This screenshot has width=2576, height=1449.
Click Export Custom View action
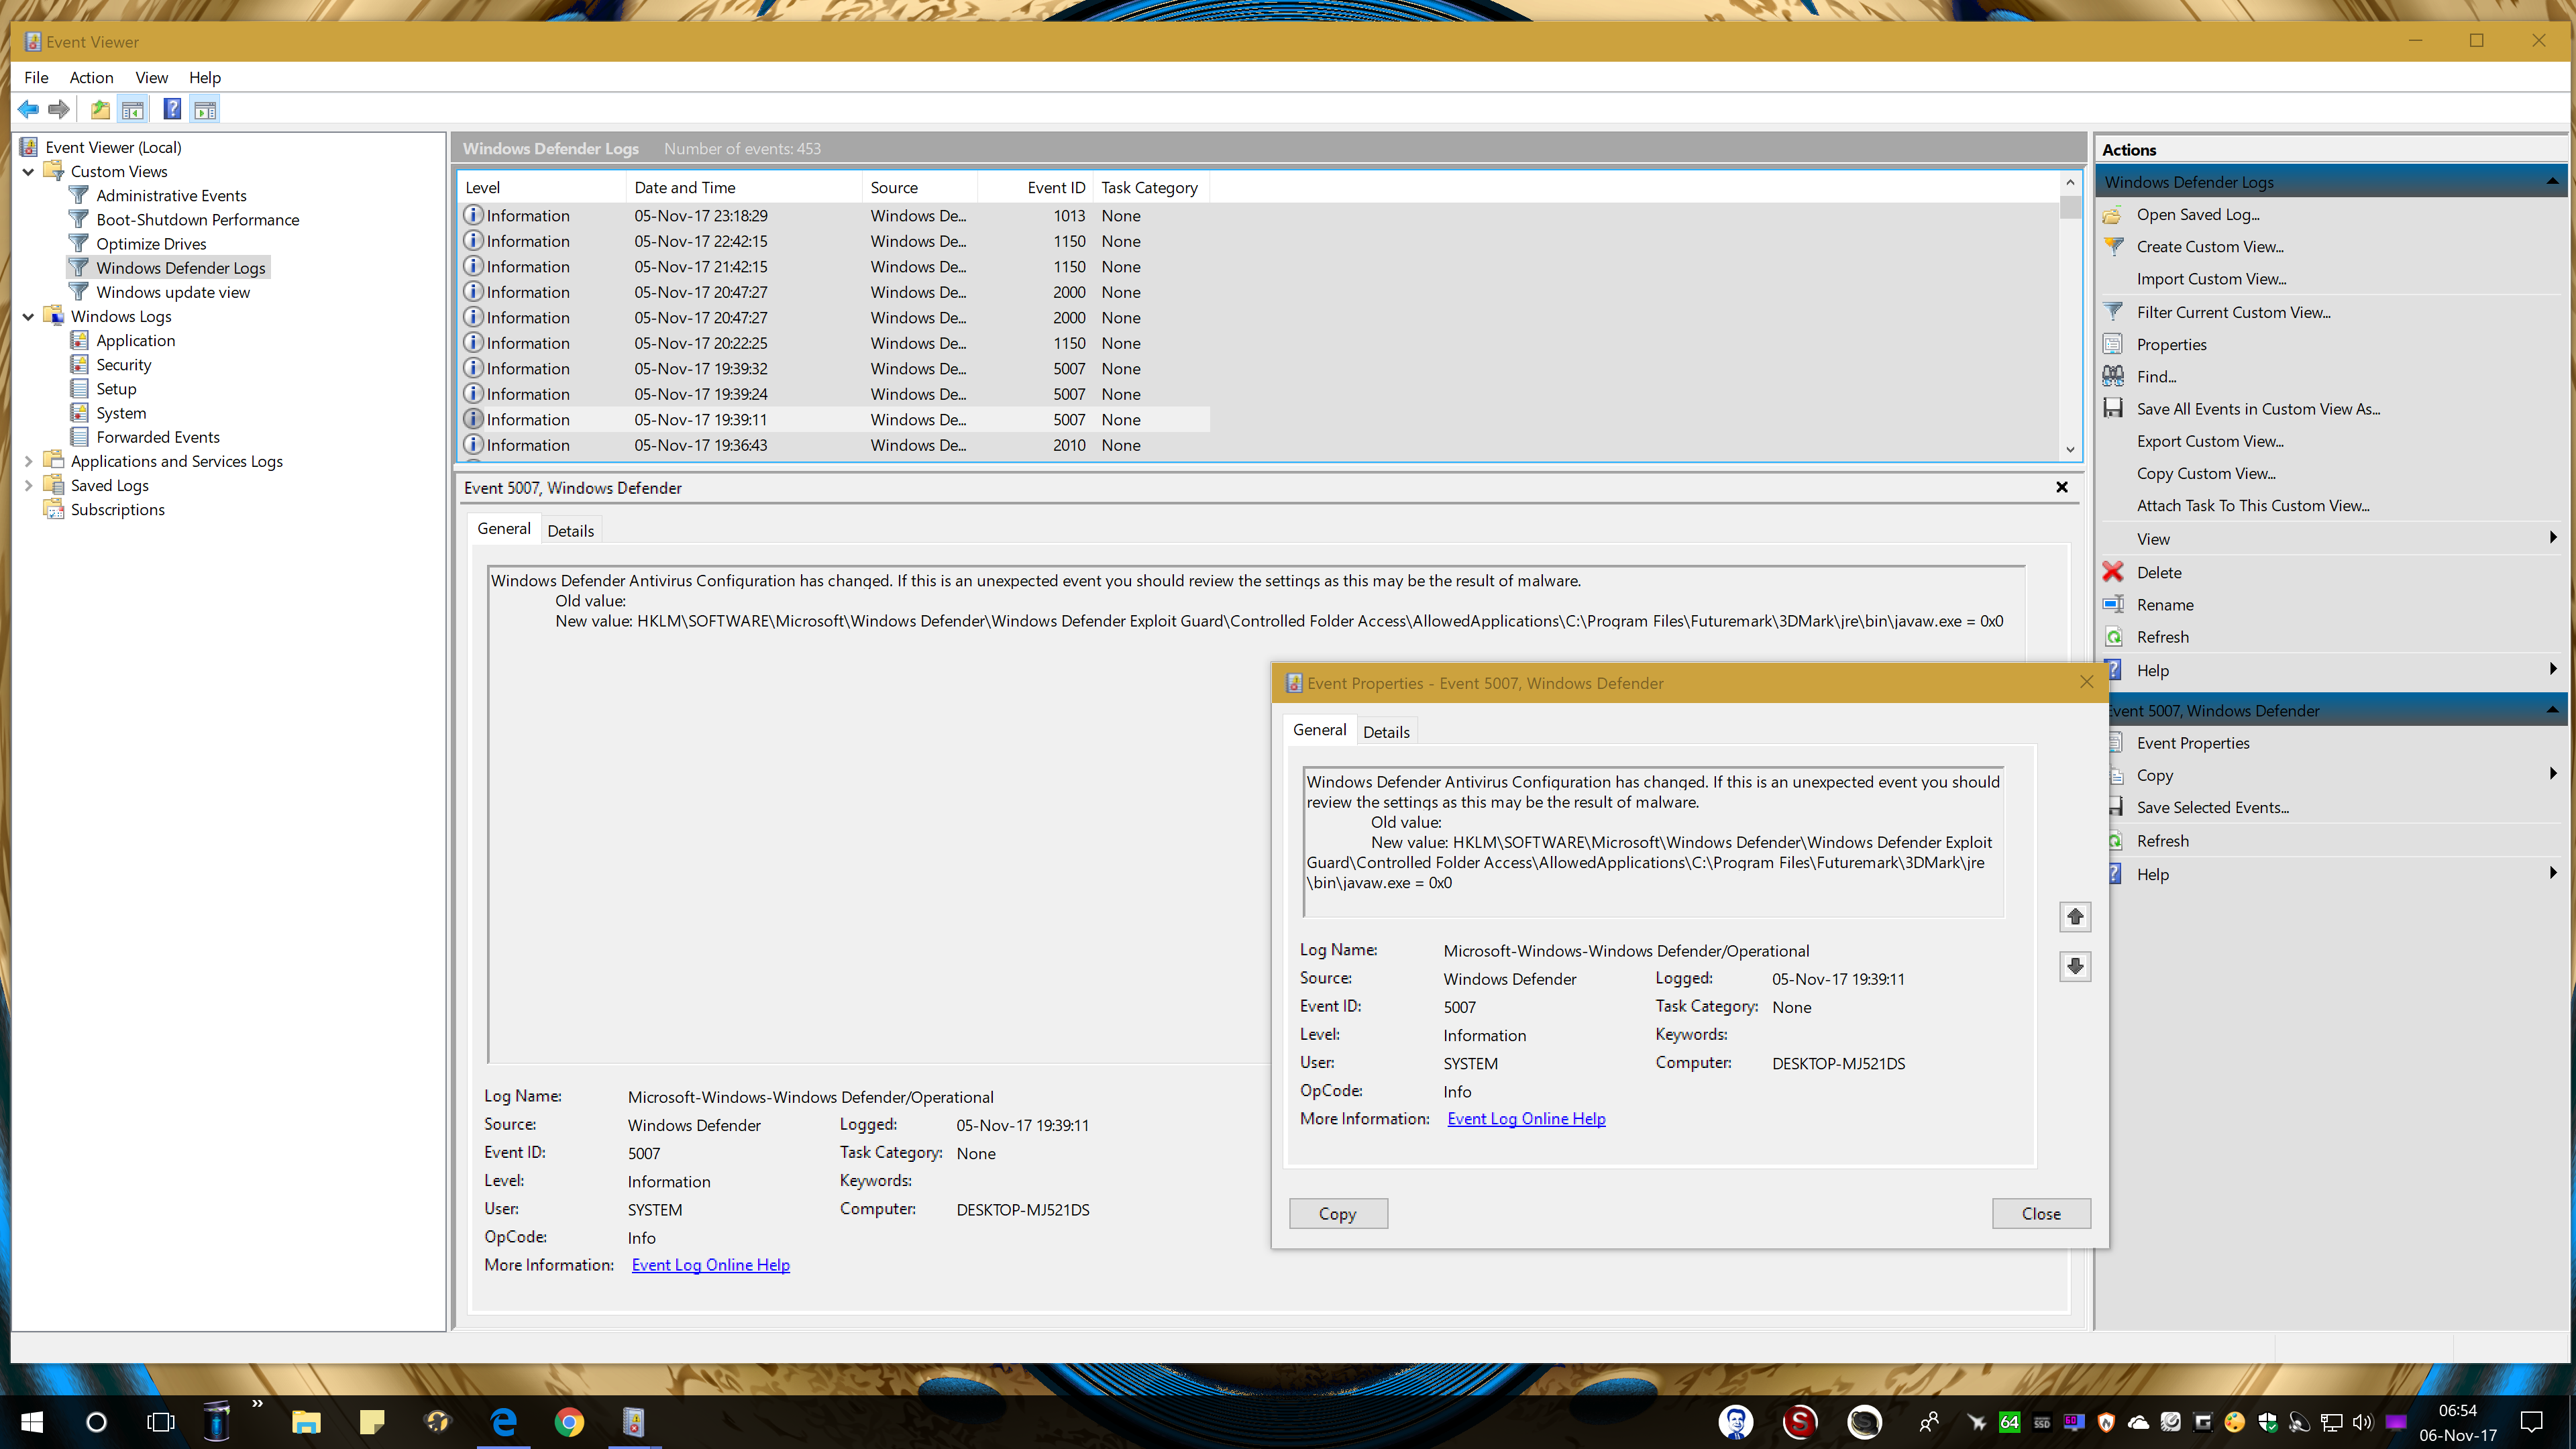[x=2210, y=440]
